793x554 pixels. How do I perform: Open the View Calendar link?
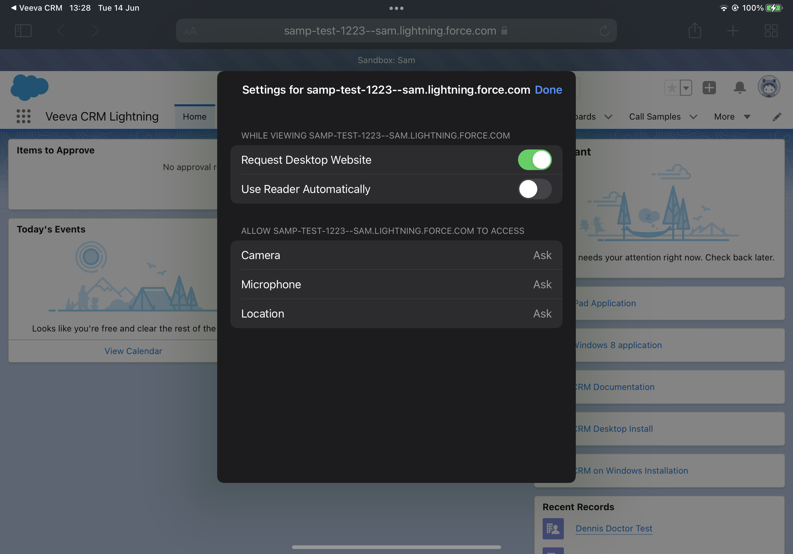(x=133, y=351)
